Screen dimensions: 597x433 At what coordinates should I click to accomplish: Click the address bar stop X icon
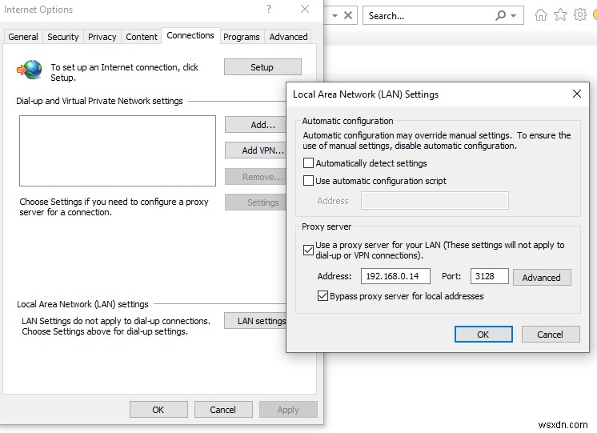[348, 16]
